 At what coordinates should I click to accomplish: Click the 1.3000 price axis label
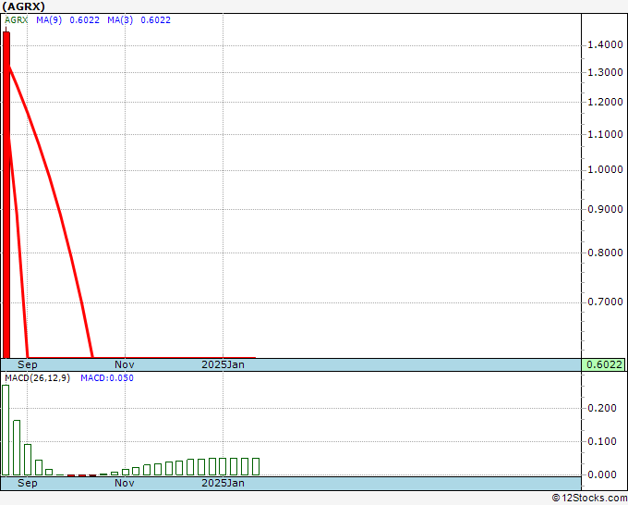tap(605, 72)
